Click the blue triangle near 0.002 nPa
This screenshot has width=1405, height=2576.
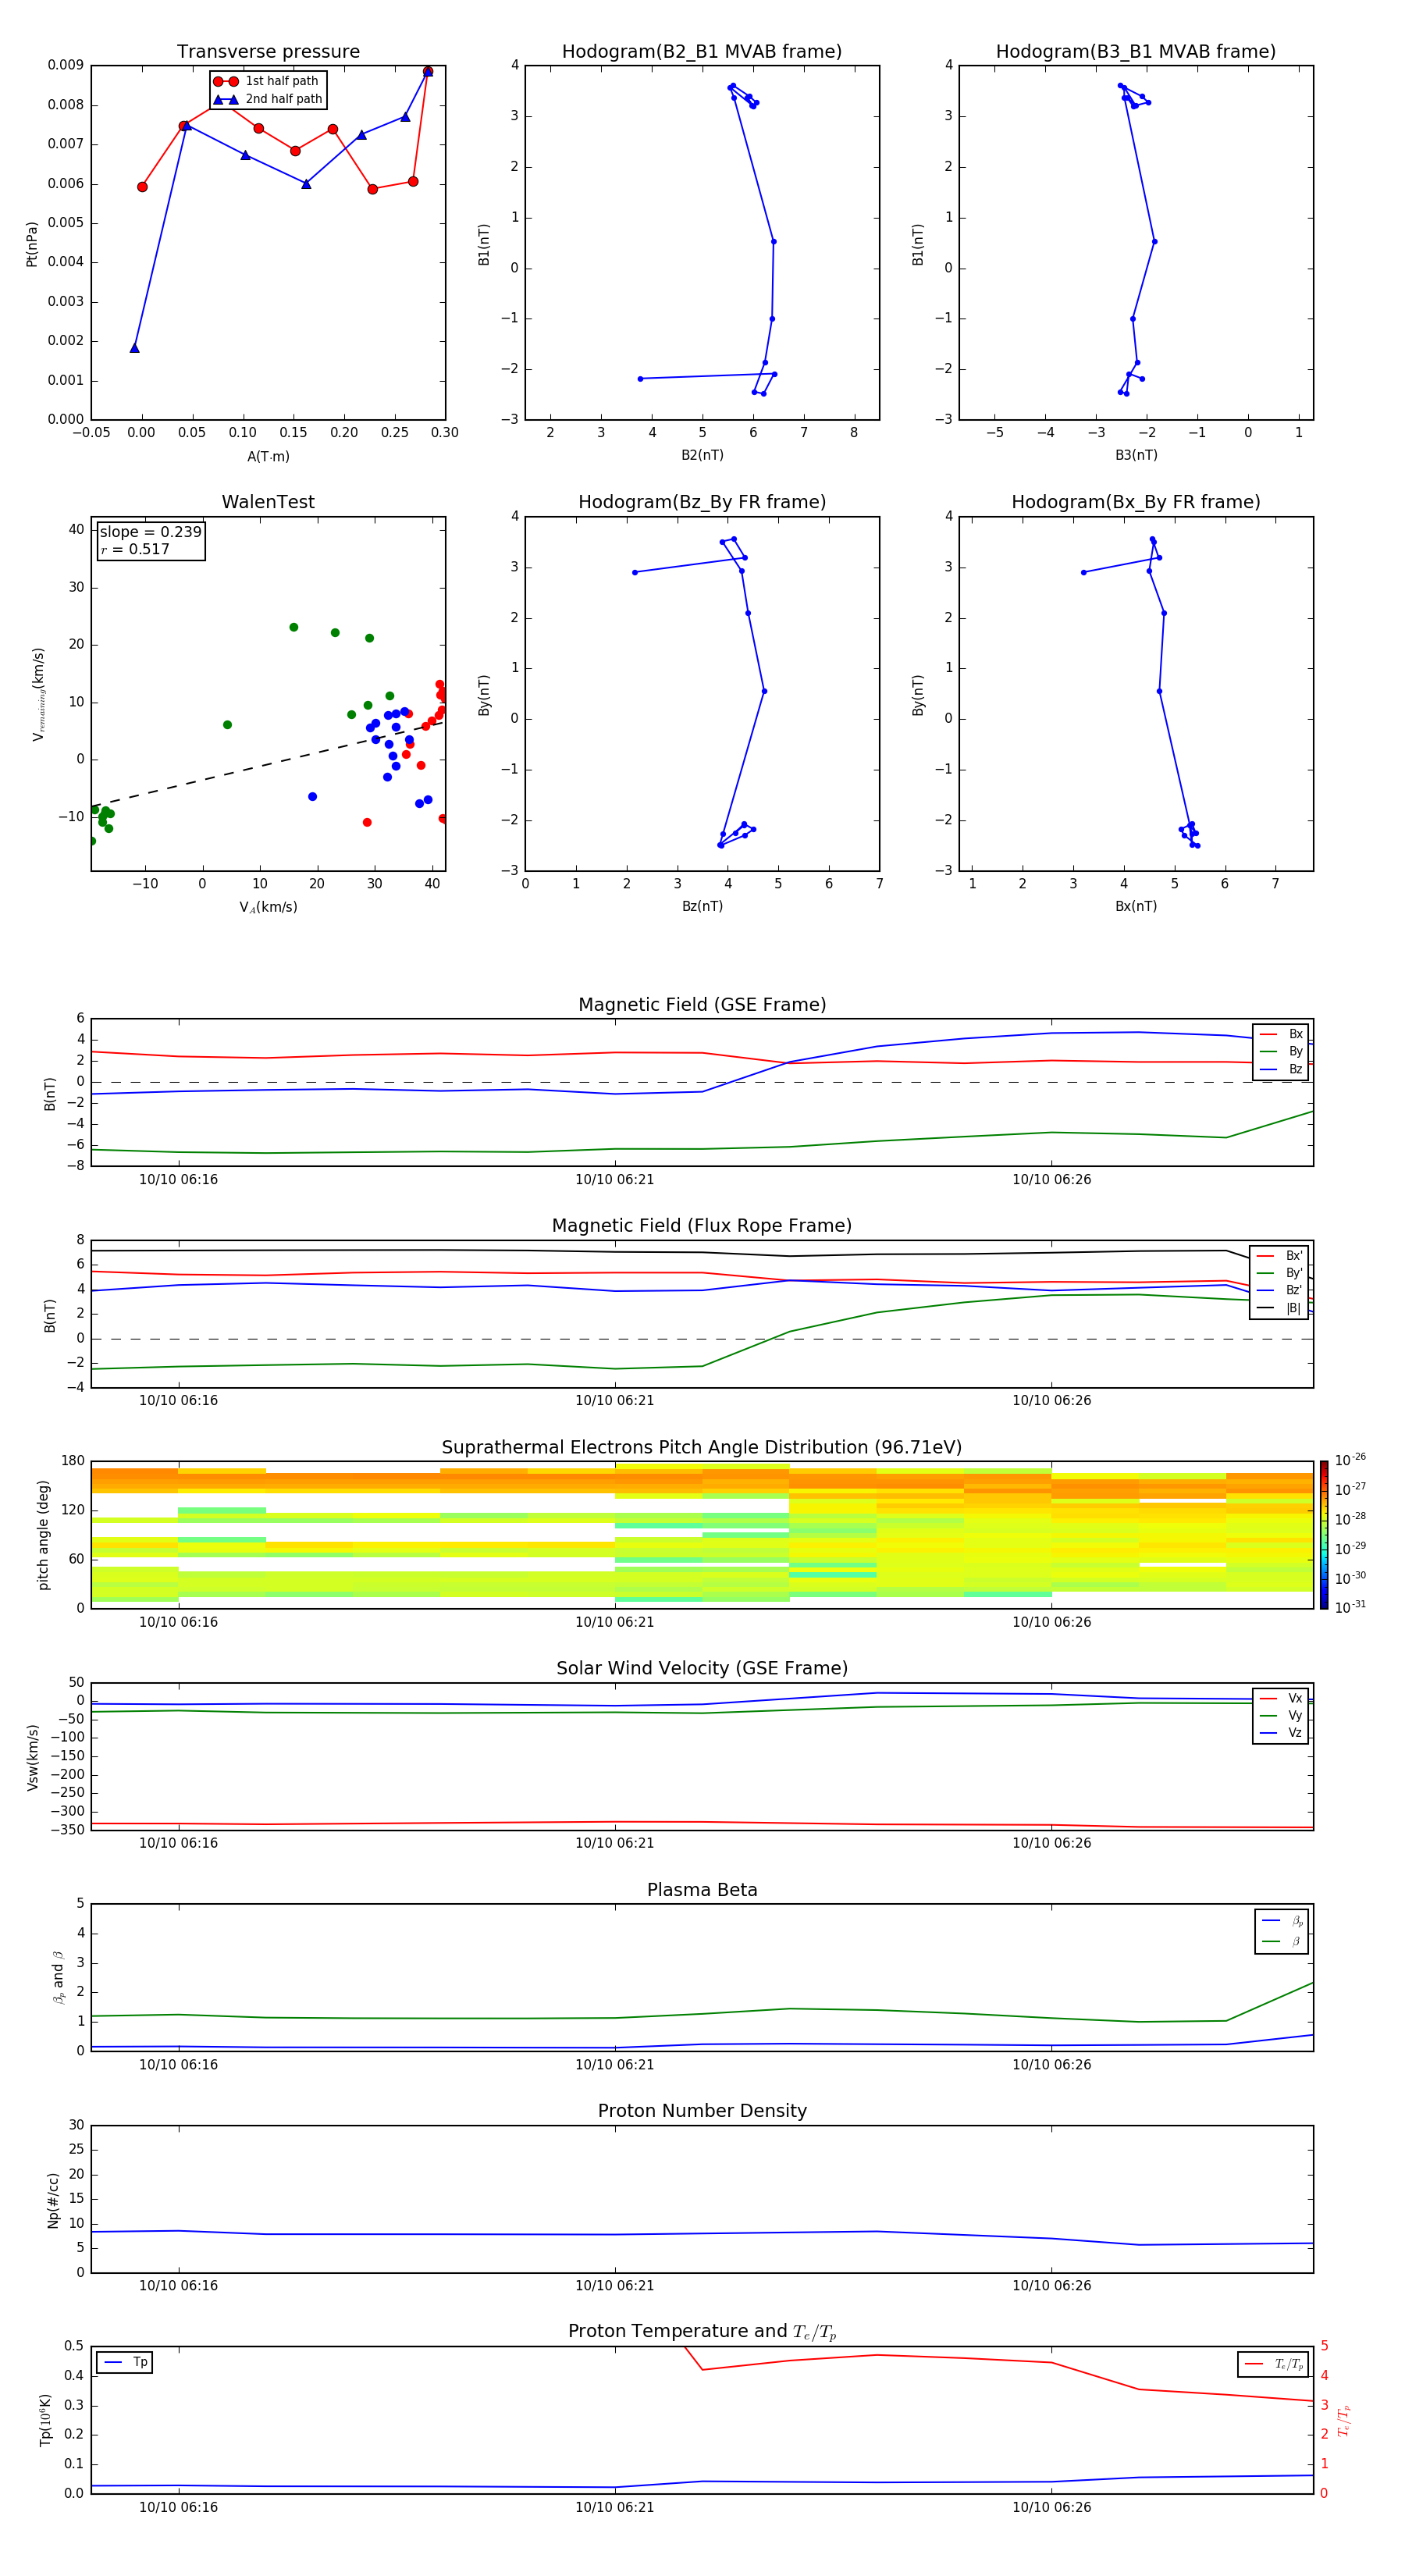(134, 348)
